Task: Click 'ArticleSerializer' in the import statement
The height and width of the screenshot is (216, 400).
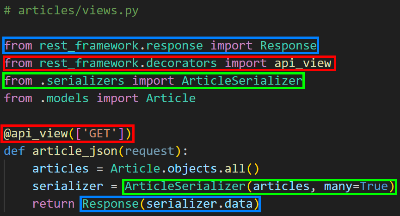Action: pos(242,81)
